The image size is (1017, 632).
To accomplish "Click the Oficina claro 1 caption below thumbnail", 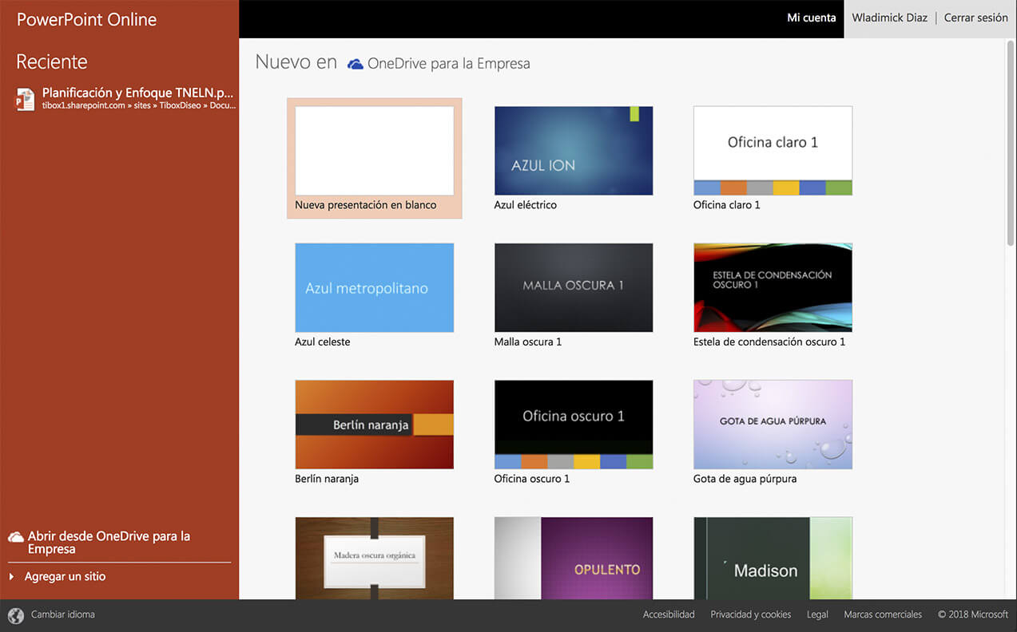I will click(727, 205).
